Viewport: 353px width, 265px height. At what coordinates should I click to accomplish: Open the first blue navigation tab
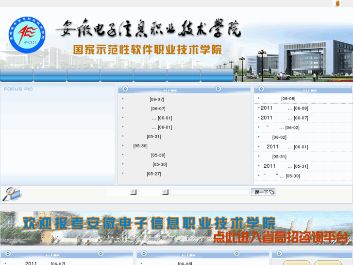point(17,75)
